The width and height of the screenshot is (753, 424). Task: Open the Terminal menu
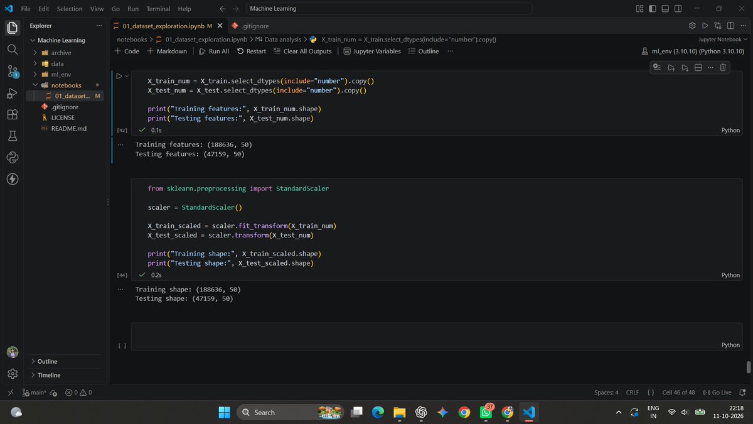pyautogui.click(x=158, y=9)
